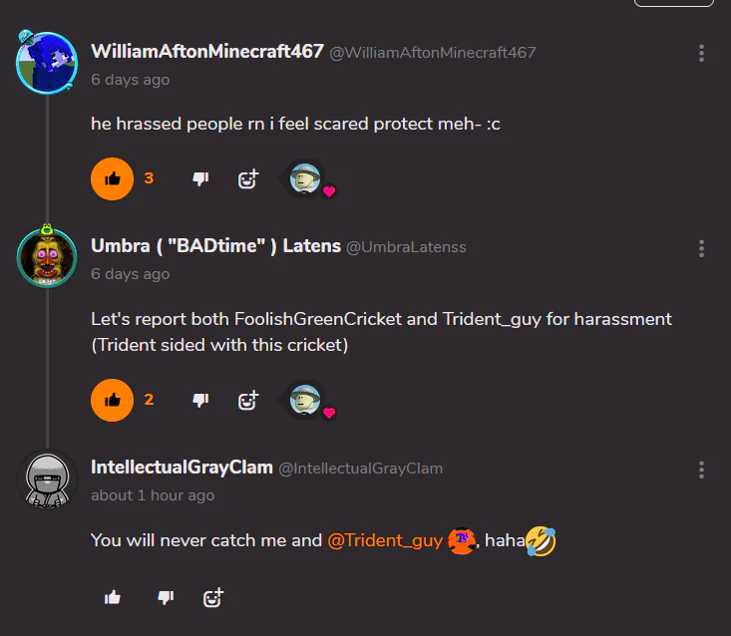
Task: Open WilliamAftonMinecraft467's profile name
Action: 207,52
